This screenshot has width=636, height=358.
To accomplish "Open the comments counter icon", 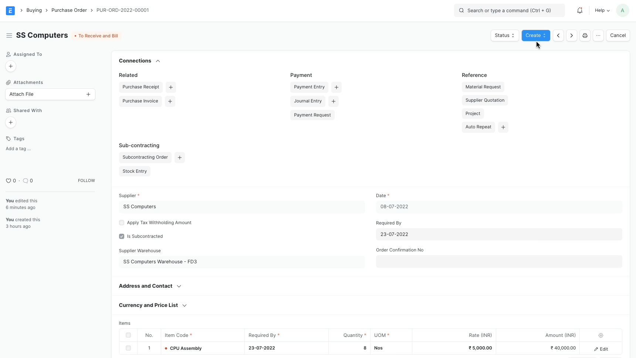I will (26, 181).
